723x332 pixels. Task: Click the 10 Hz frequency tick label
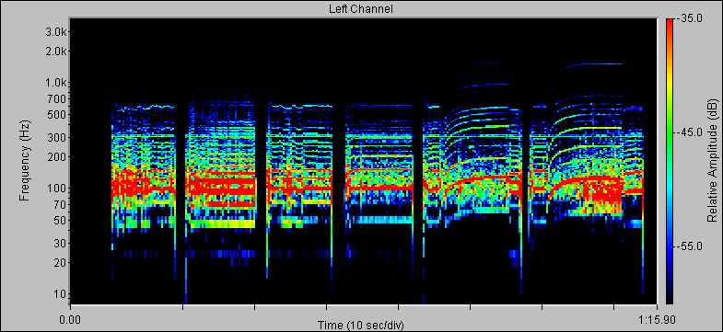click(62, 294)
